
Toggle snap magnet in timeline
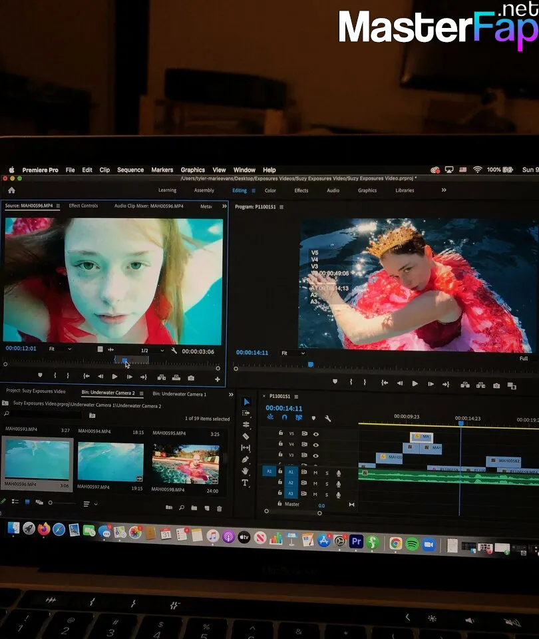click(284, 417)
